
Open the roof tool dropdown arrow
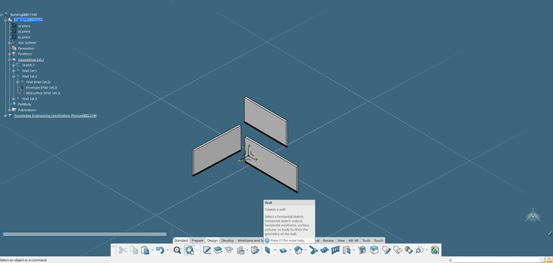click(305, 250)
